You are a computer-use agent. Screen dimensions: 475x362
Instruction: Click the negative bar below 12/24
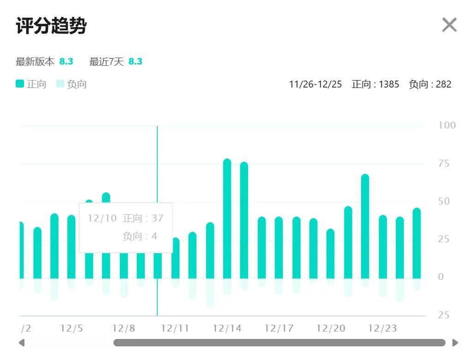pyautogui.click(x=399, y=290)
